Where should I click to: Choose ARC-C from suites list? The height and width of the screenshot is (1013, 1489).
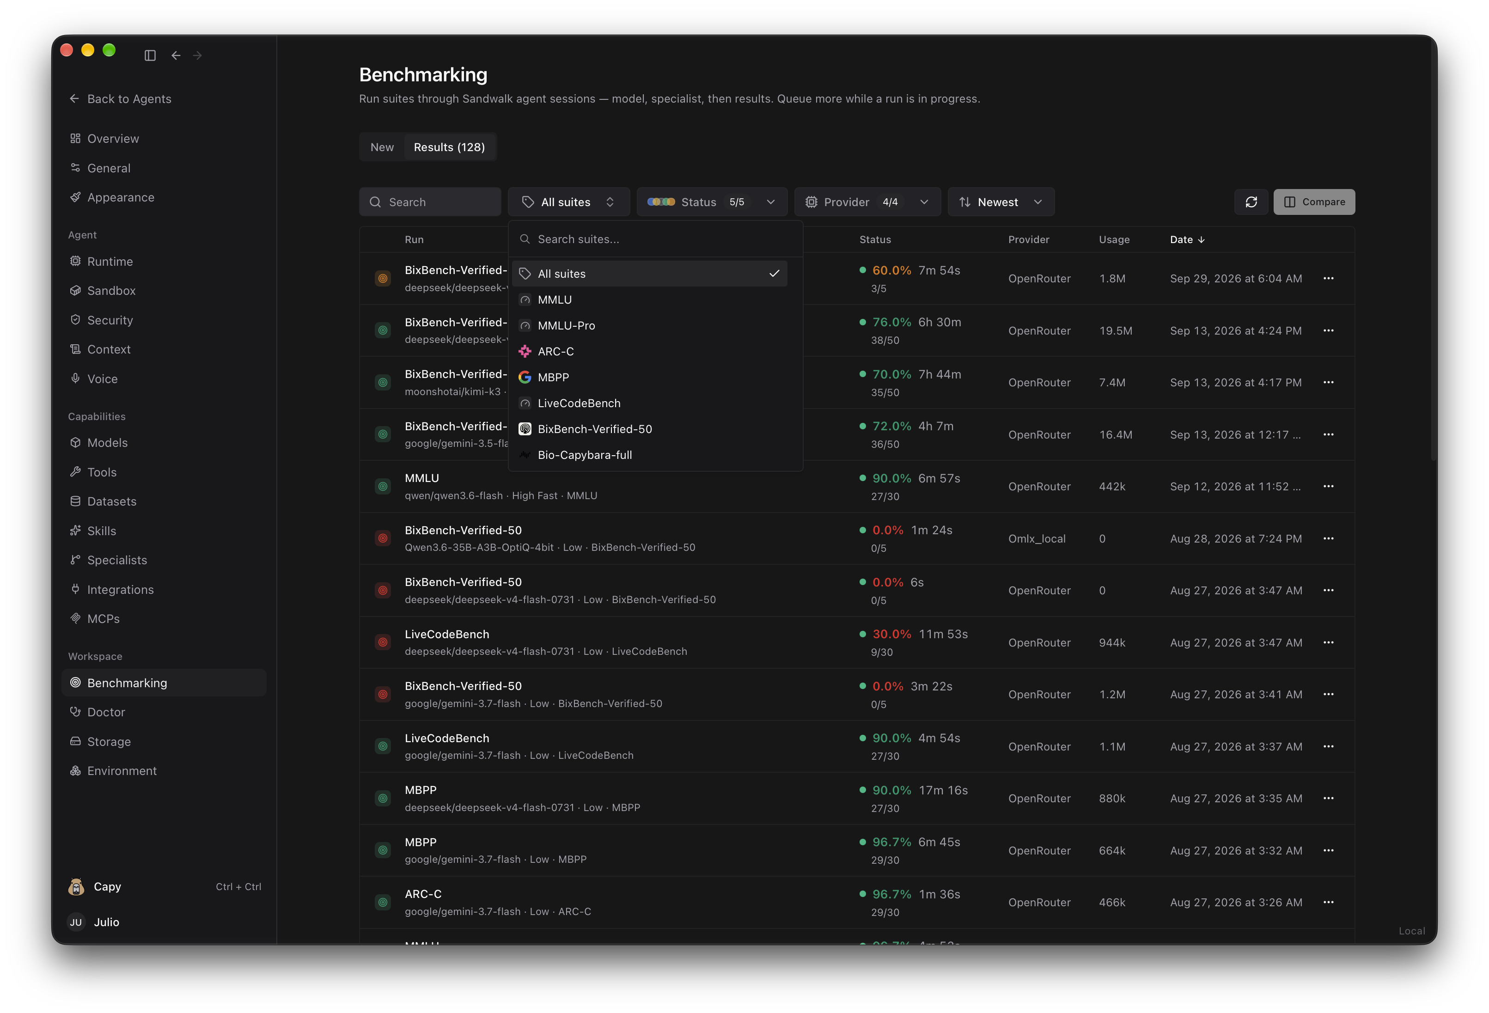650,352
